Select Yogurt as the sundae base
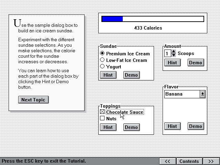This screenshot has width=220, height=165. point(102,67)
